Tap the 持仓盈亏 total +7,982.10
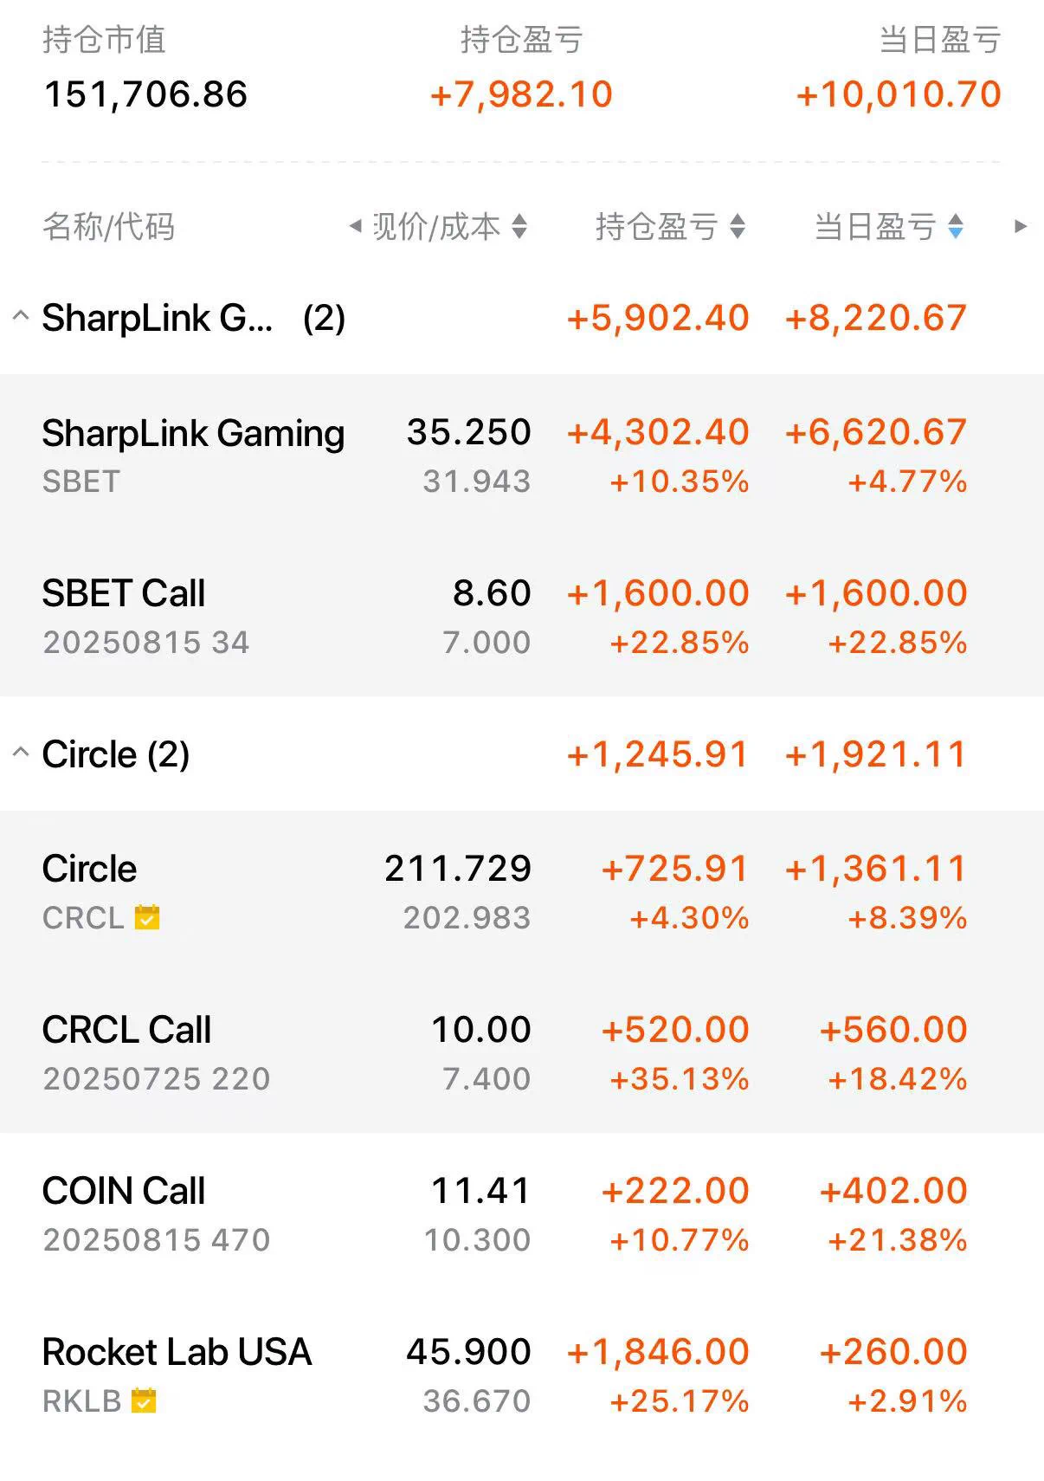Image resolution: width=1044 pixels, height=1481 pixels. pyautogui.click(x=521, y=94)
